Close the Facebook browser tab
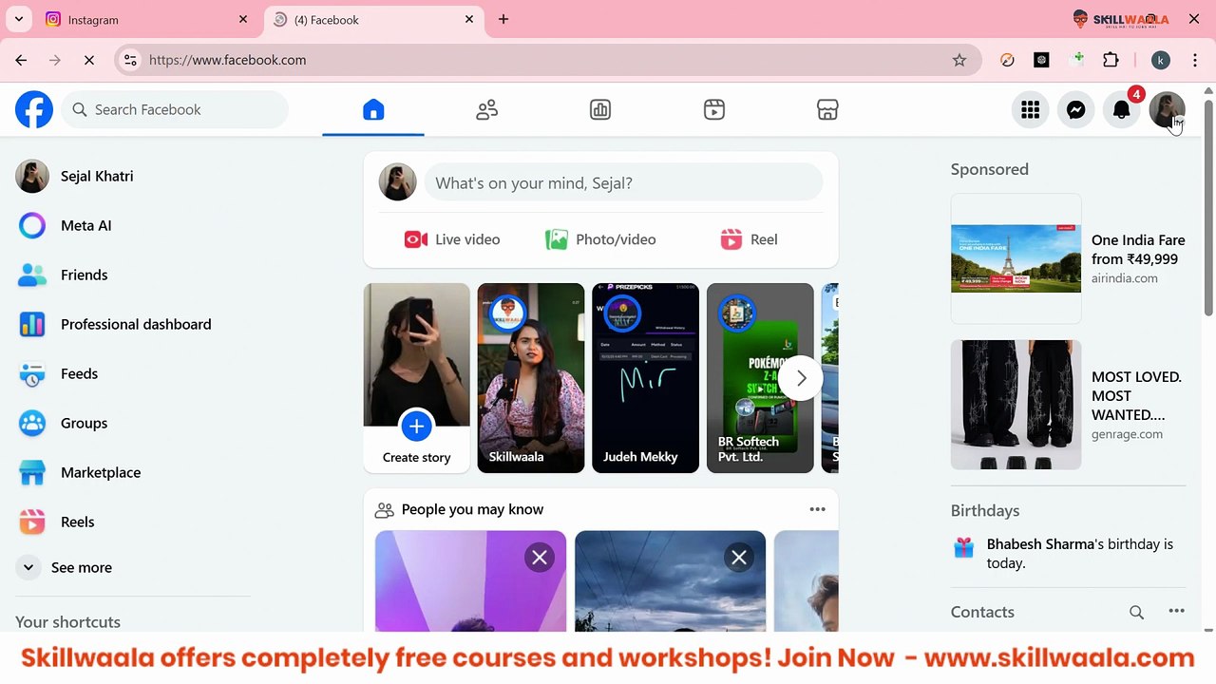Viewport: 1216px width, 684px height. point(469,19)
